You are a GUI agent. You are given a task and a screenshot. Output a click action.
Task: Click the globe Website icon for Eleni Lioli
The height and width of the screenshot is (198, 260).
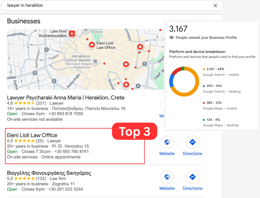pos(167,142)
